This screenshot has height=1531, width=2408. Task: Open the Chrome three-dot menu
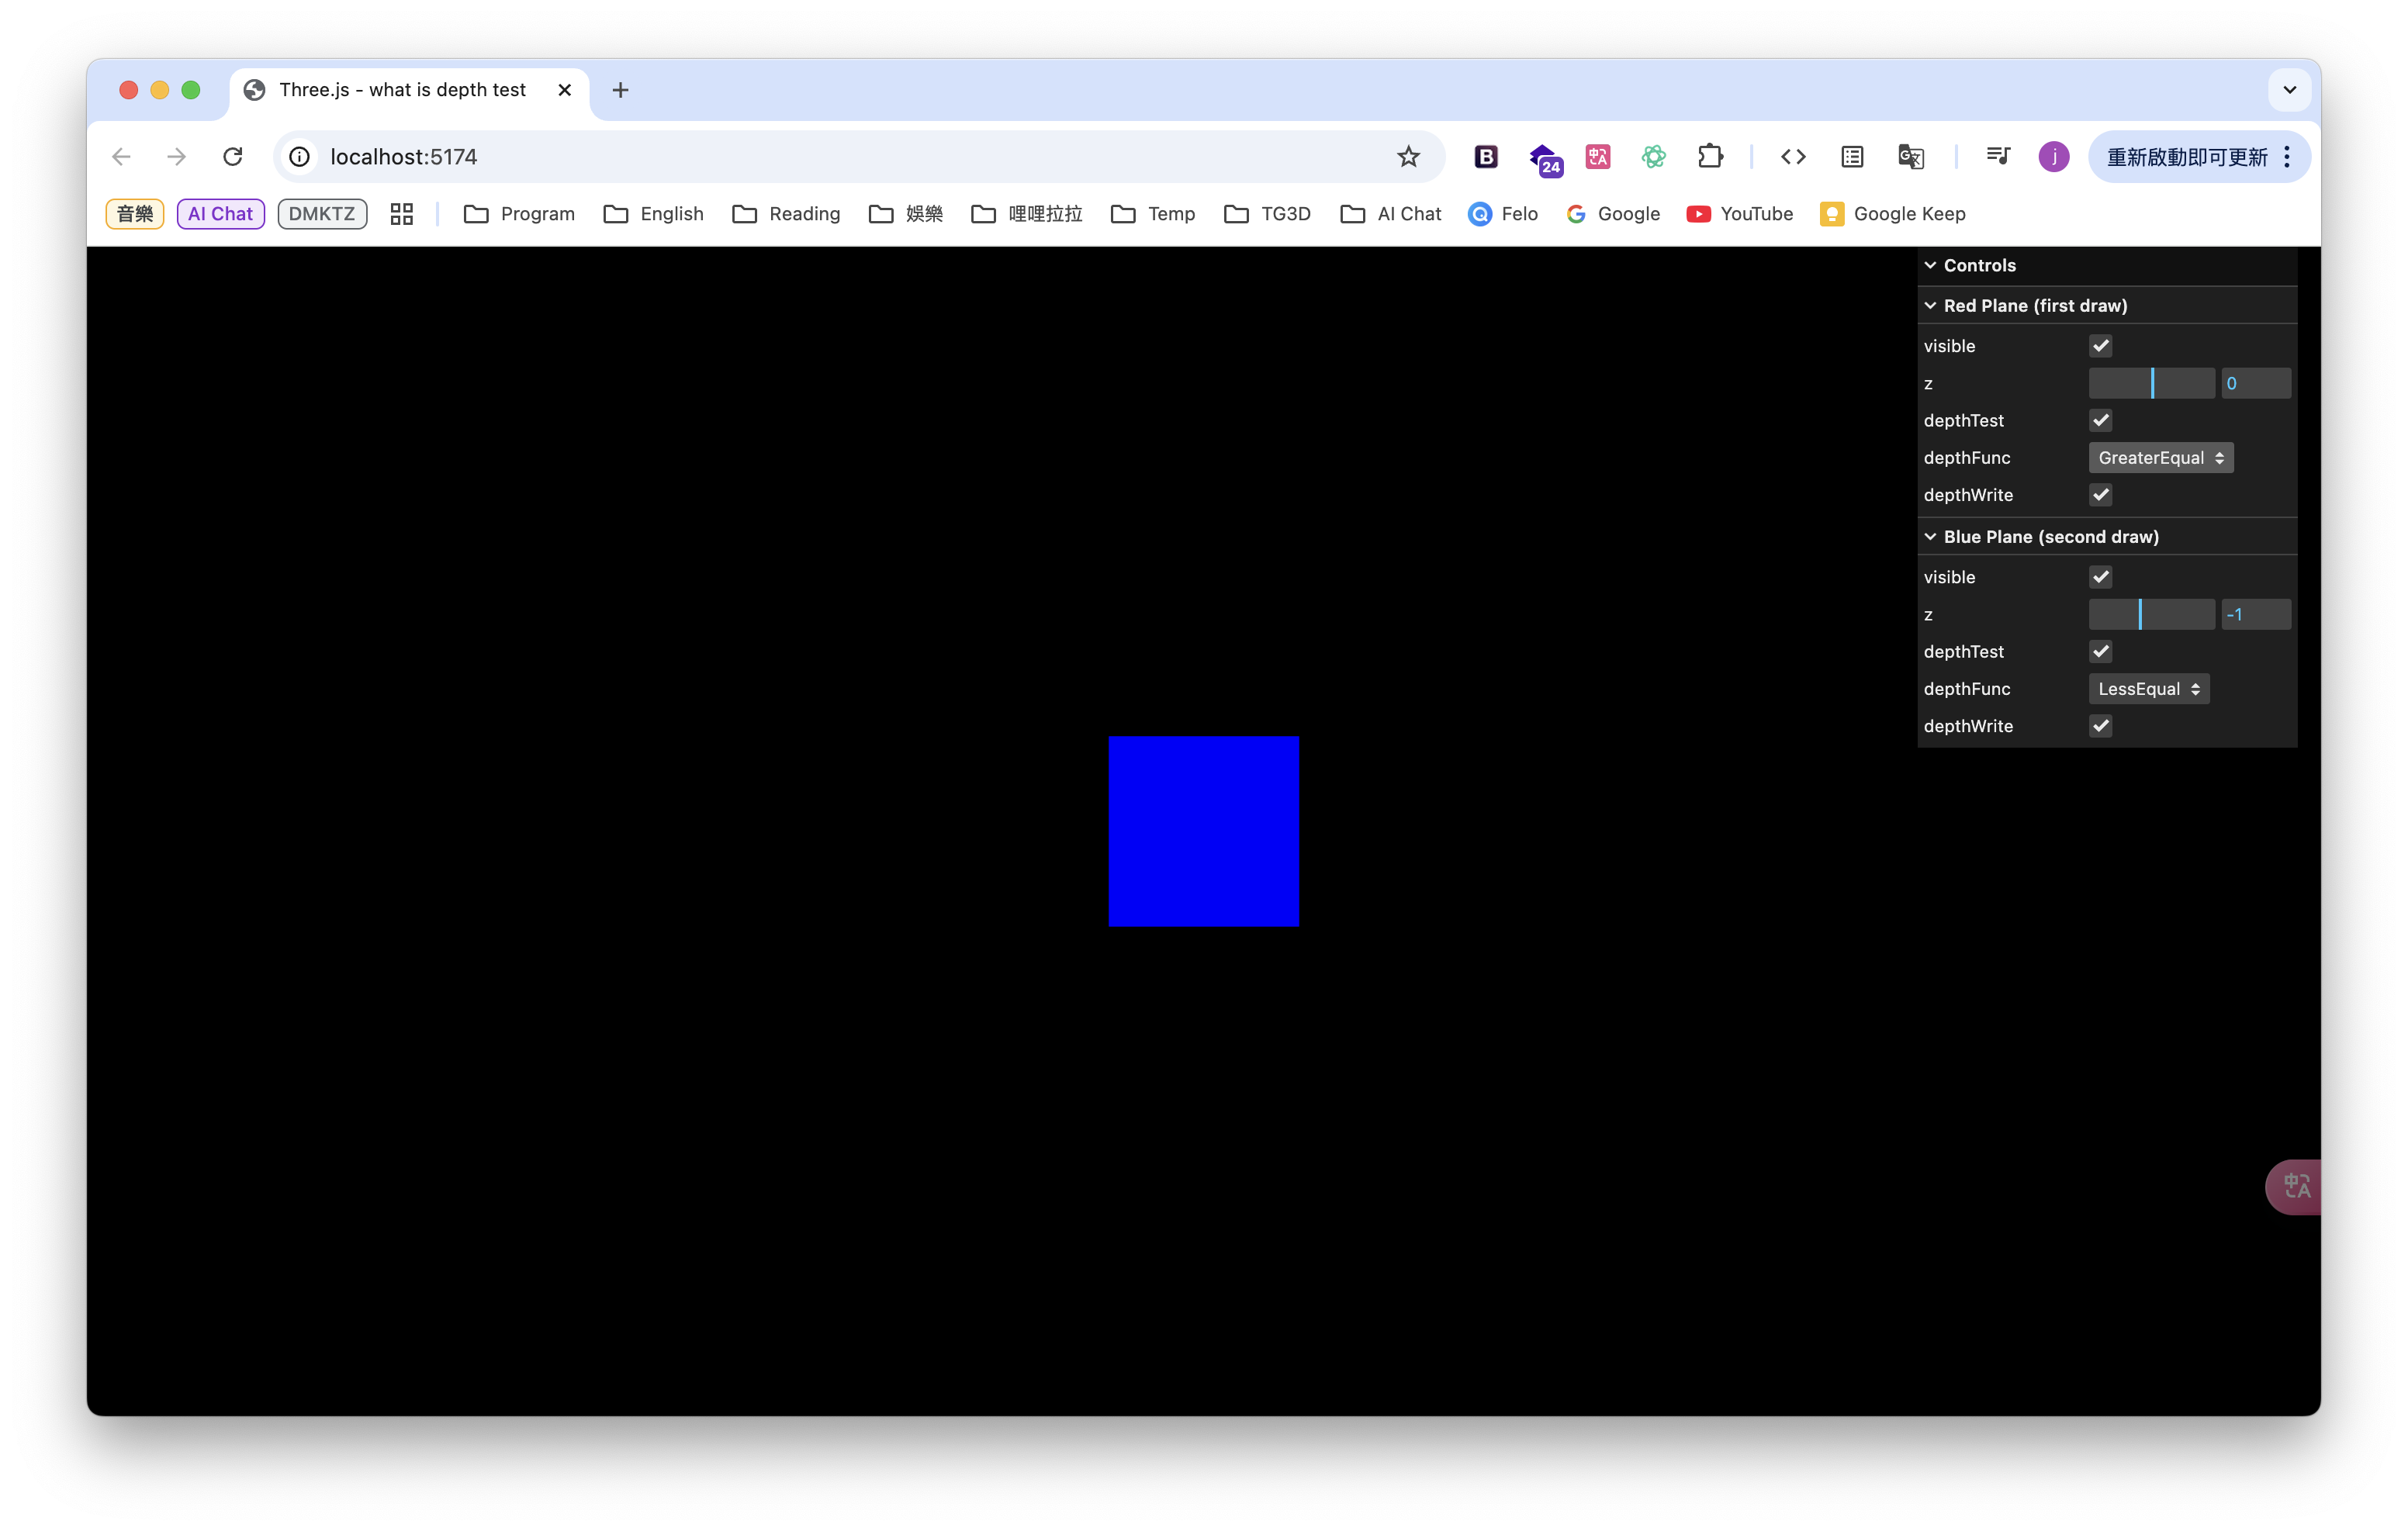point(2287,157)
